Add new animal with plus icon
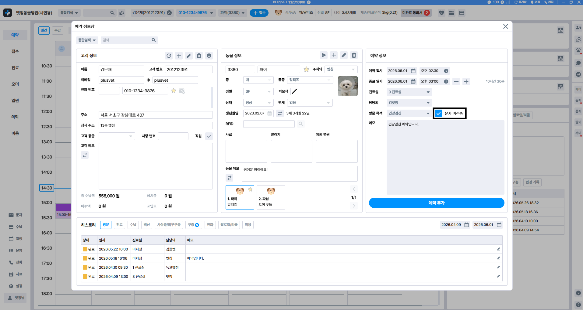The image size is (583, 310). point(334,55)
